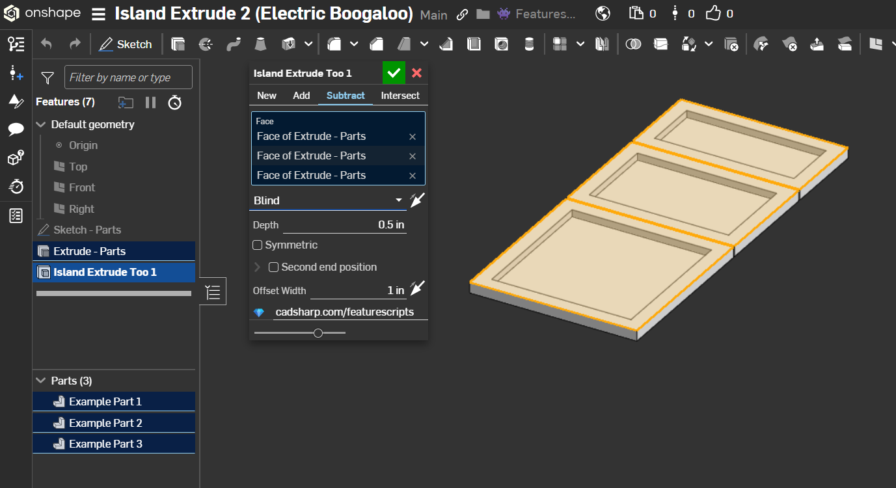Toggle the Symmetric checkbox
This screenshot has width=896, height=488.
click(258, 245)
